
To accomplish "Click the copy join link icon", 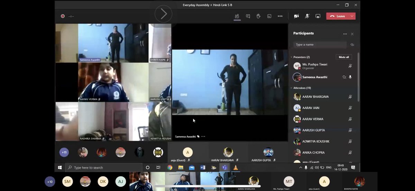I will (352, 44).
